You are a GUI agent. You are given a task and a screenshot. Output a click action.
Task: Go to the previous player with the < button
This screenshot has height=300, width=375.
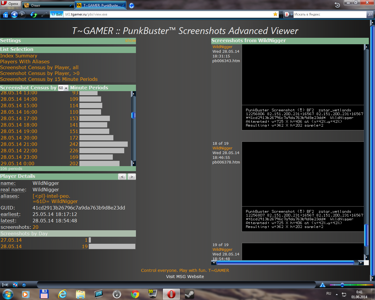tap(122, 176)
